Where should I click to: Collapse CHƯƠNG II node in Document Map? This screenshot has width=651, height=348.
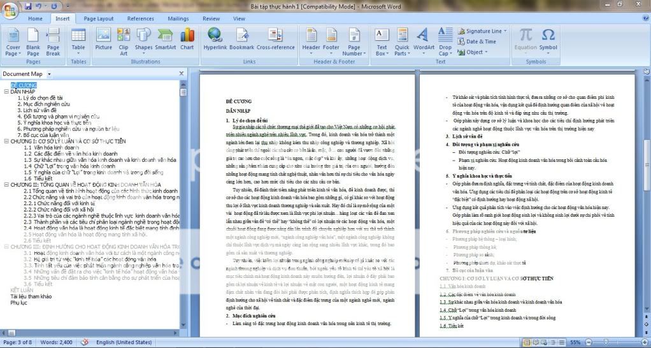(x=5, y=184)
